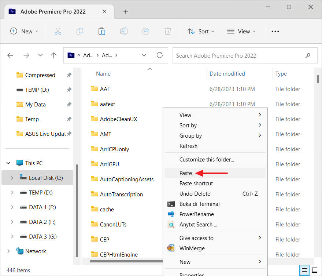Switch to large thumbnails view toggle
The width and height of the screenshot is (322, 276).
314,270
